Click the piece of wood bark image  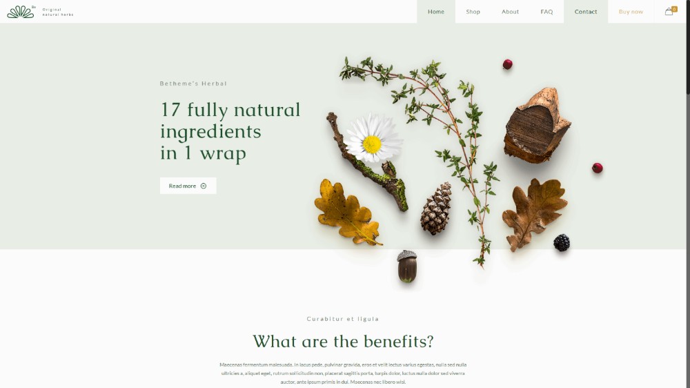537,126
